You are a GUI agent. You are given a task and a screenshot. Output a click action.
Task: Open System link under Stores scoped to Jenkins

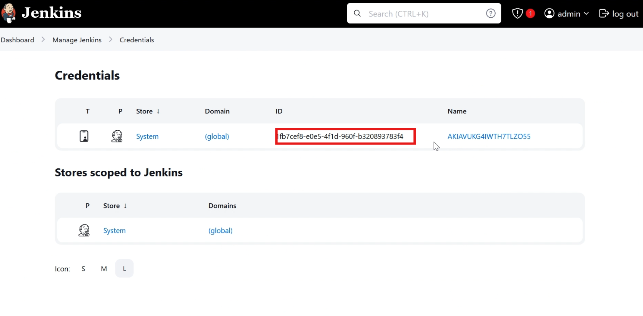[x=114, y=231]
